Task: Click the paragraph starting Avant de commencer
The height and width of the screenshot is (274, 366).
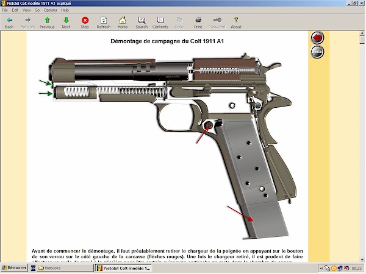Action: (x=167, y=256)
